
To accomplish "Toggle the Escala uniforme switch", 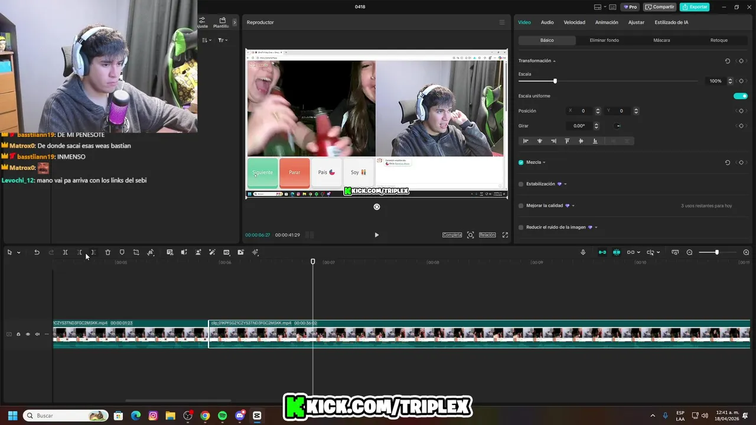I will point(741,96).
